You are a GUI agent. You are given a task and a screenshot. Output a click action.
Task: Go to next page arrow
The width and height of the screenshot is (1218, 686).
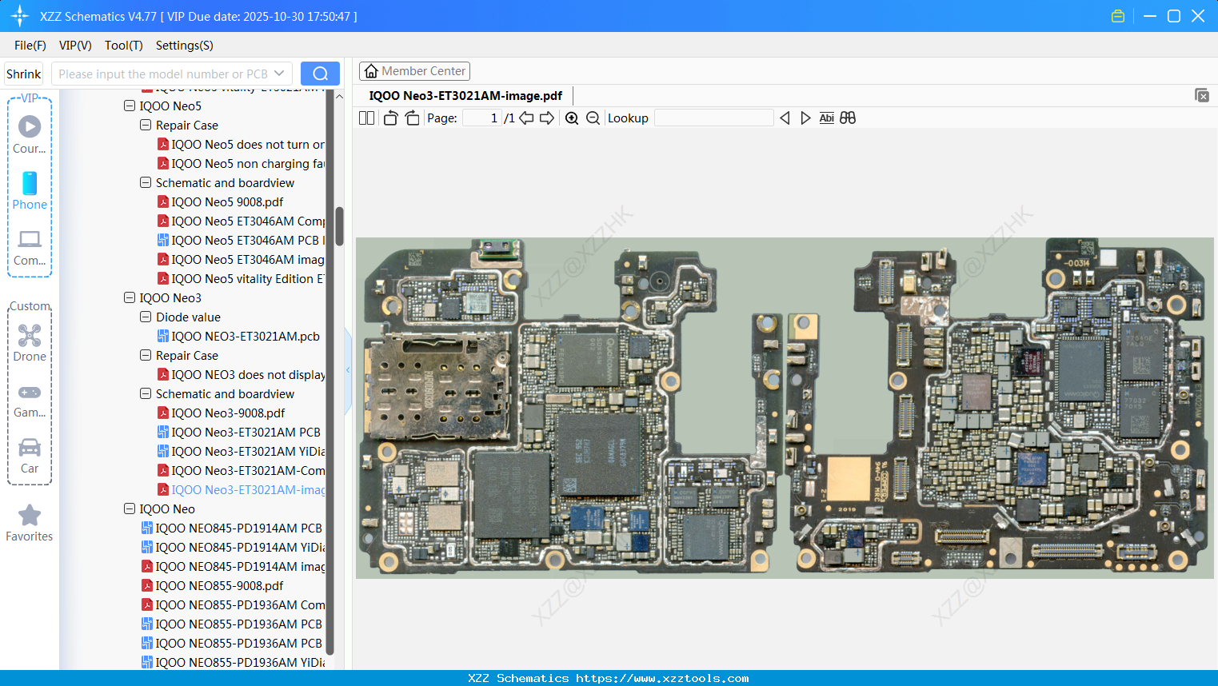[x=547, y=118]
